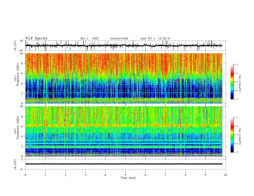Click the ch.3 flat black voltage trace
The height and width of the screenshot is (196, 254).
(x=124, y=164)
